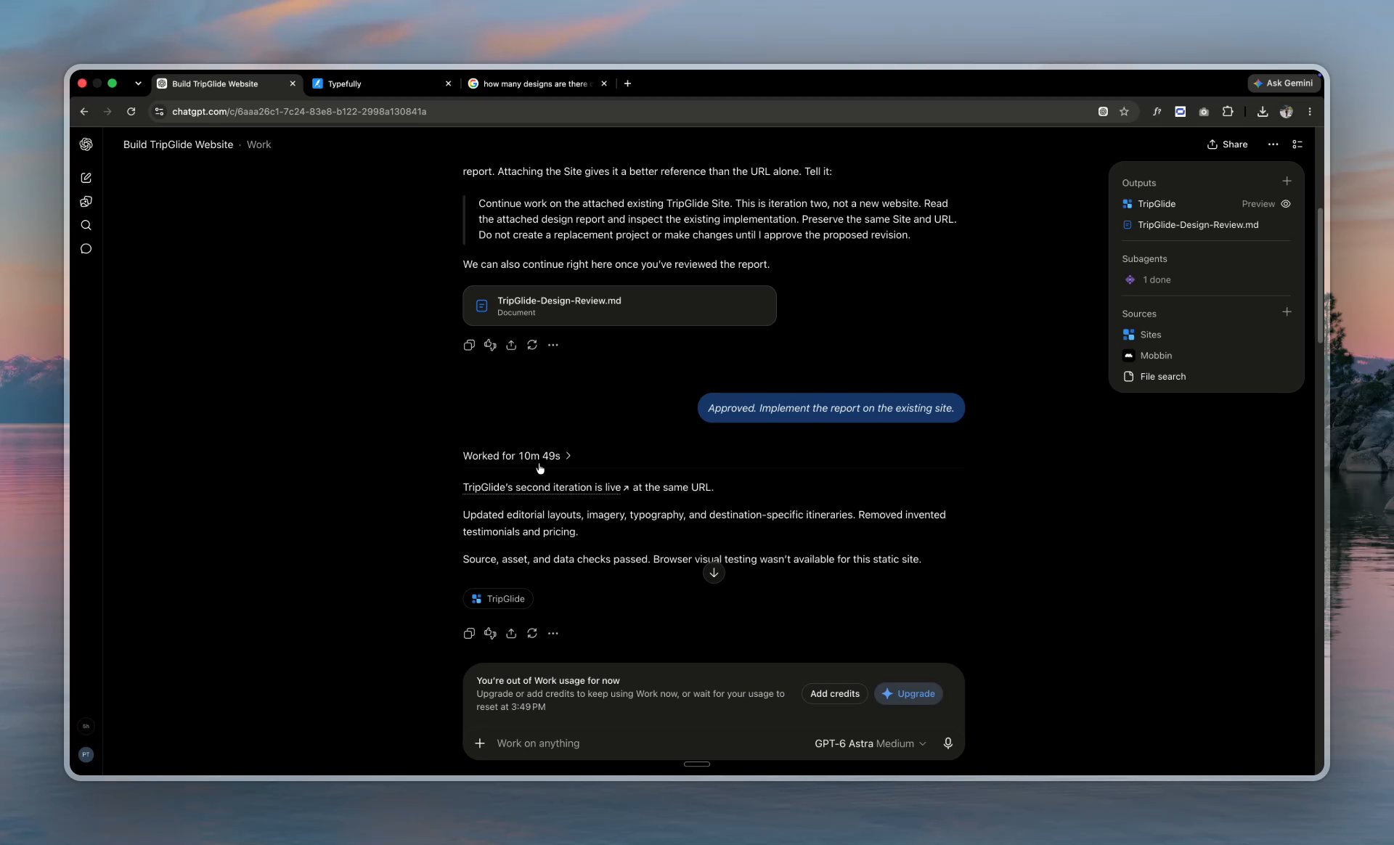The image size is (1394, 845).
Task: Open the GPT-6 Astra Medium model dropdown
Action: [871, 743]
